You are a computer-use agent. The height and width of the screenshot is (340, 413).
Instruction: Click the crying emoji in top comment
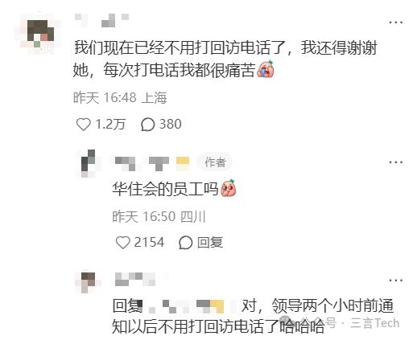(x=266, y=69)
